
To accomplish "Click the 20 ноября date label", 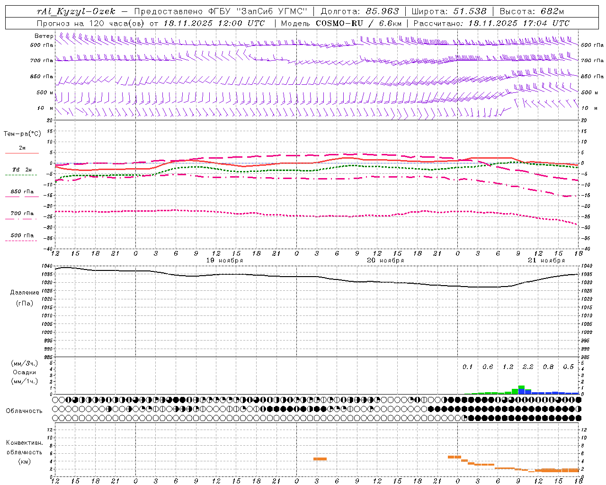I will pos(385,260).
